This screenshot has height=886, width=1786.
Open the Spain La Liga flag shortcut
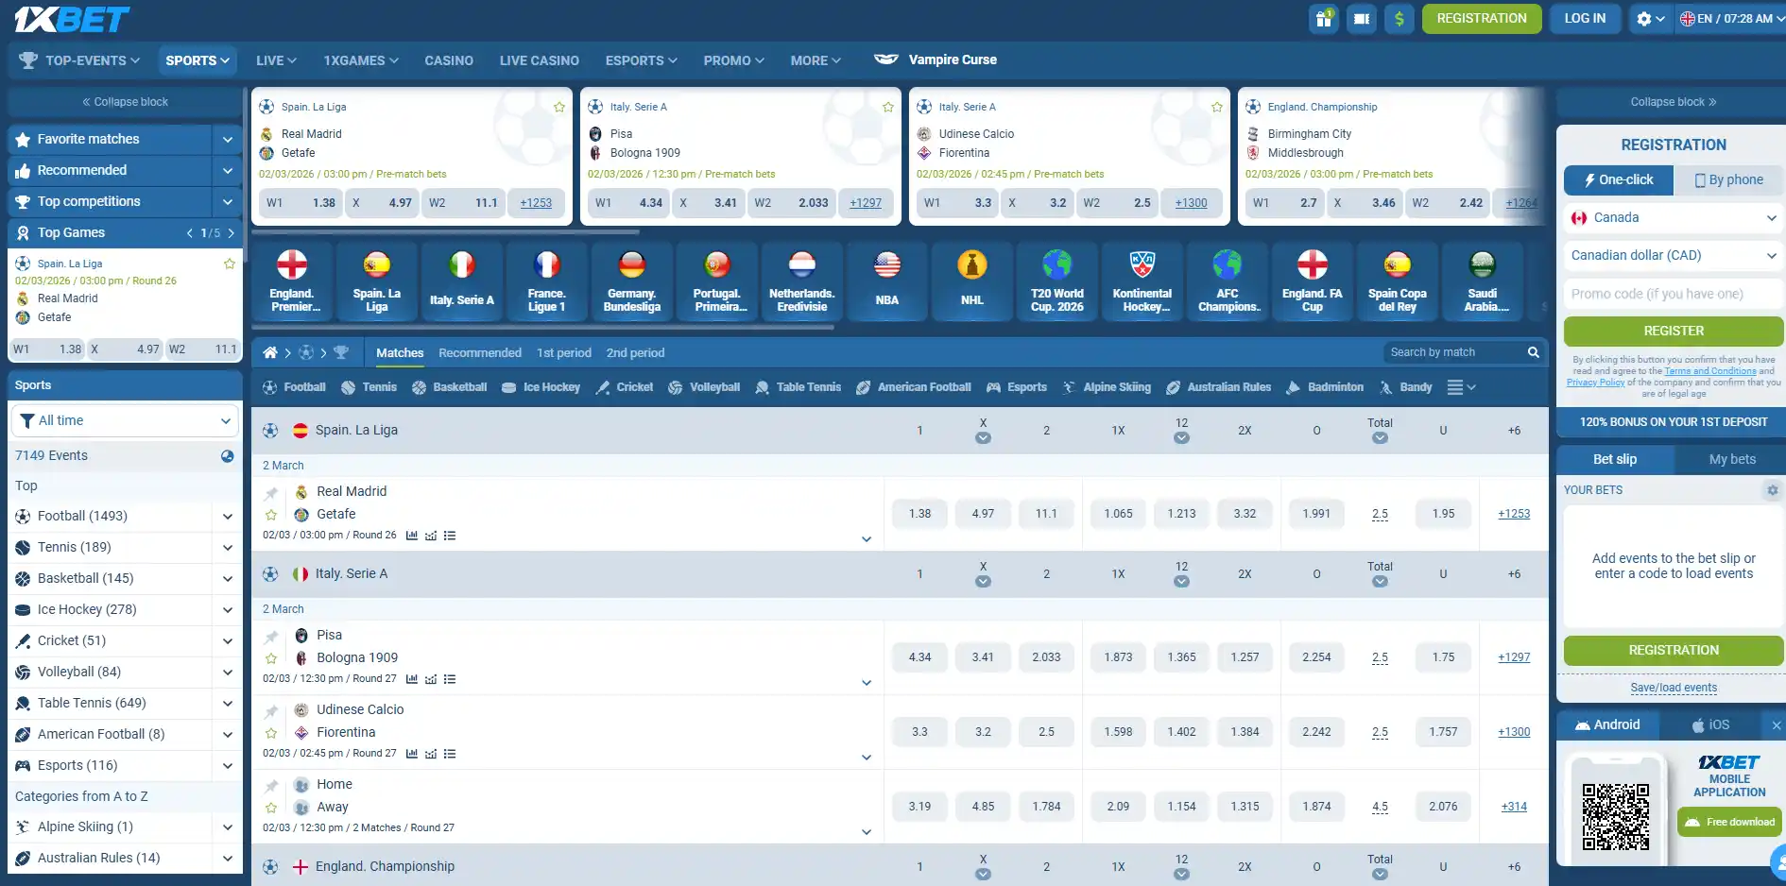coord(377,281)
